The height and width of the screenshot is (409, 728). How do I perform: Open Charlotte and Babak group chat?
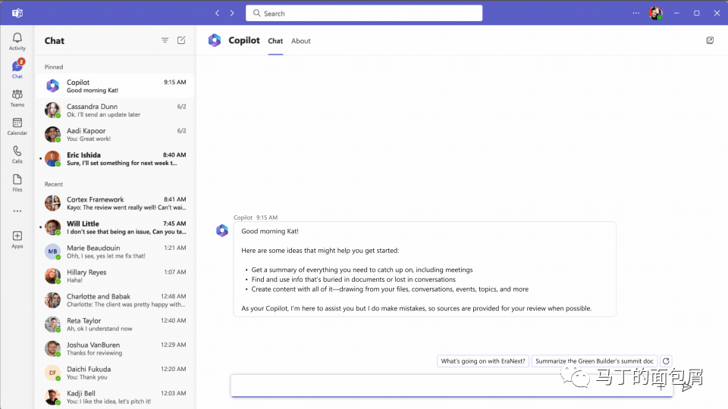pos(115,300)
